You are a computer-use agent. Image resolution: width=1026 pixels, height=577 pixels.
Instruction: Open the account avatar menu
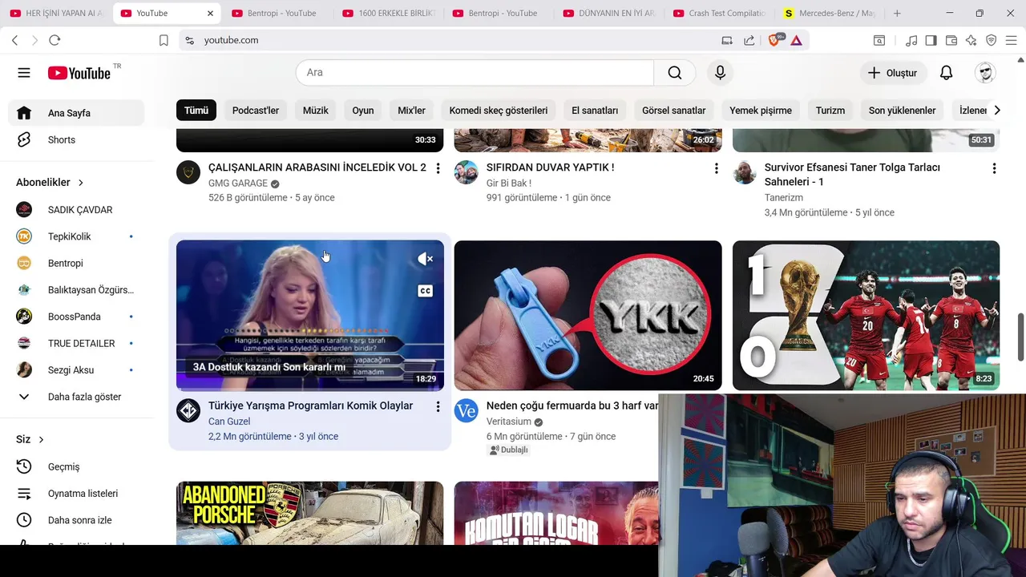pyautogui.click(x=985, y=73)
